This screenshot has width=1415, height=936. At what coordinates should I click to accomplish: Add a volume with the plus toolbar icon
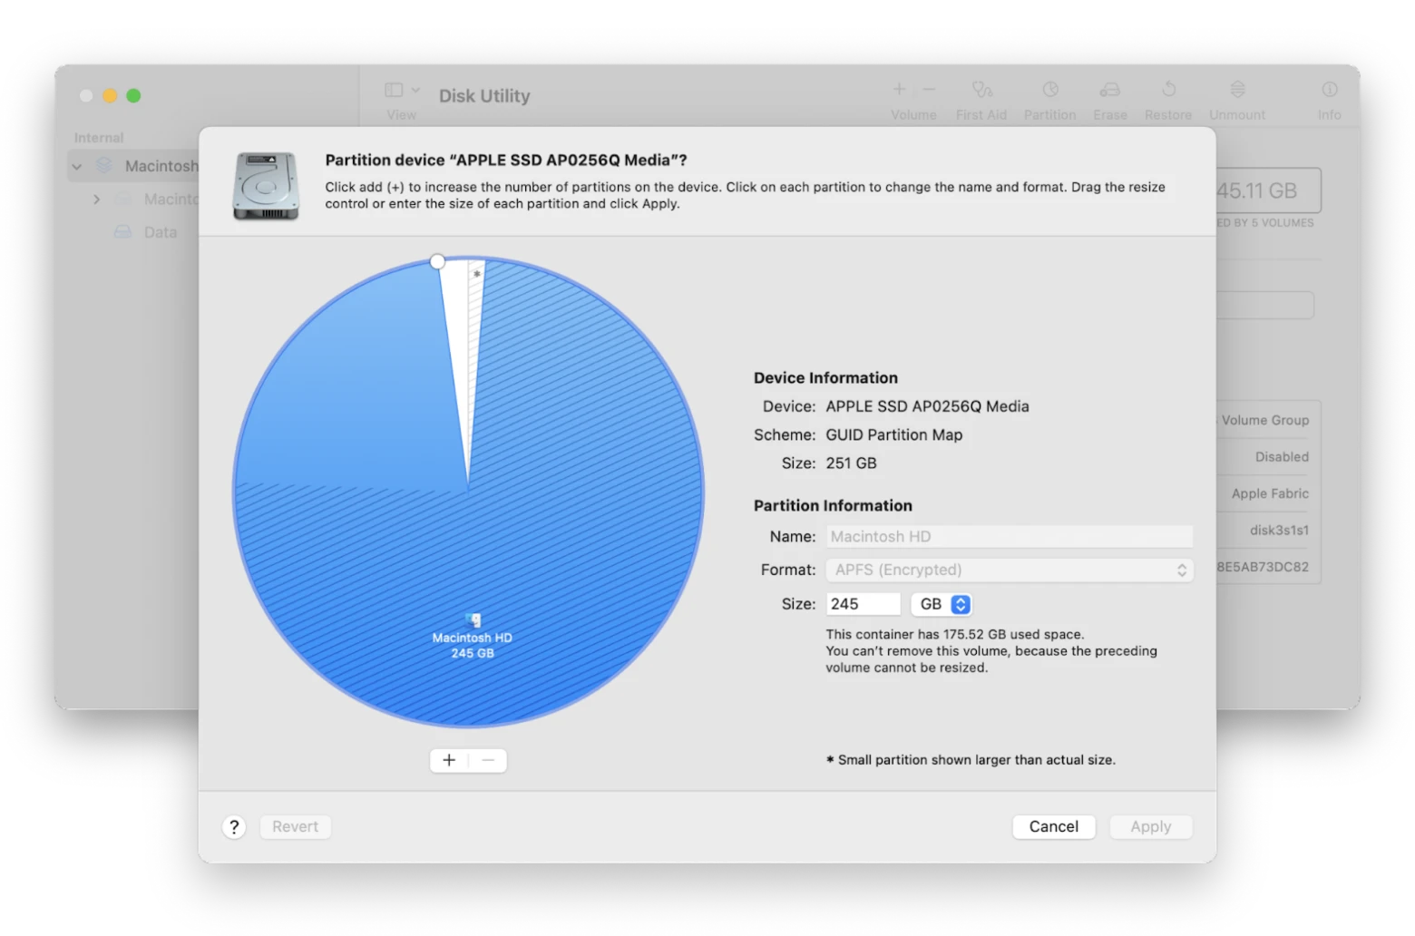(x=899, y=89)
